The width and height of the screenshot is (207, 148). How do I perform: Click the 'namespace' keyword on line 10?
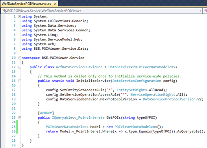(x=31, y=58)
